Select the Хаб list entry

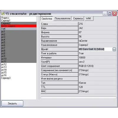coord(19,29)
